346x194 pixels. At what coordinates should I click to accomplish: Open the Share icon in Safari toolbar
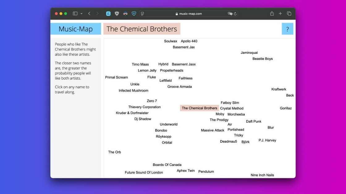click(x=272, y=14)
